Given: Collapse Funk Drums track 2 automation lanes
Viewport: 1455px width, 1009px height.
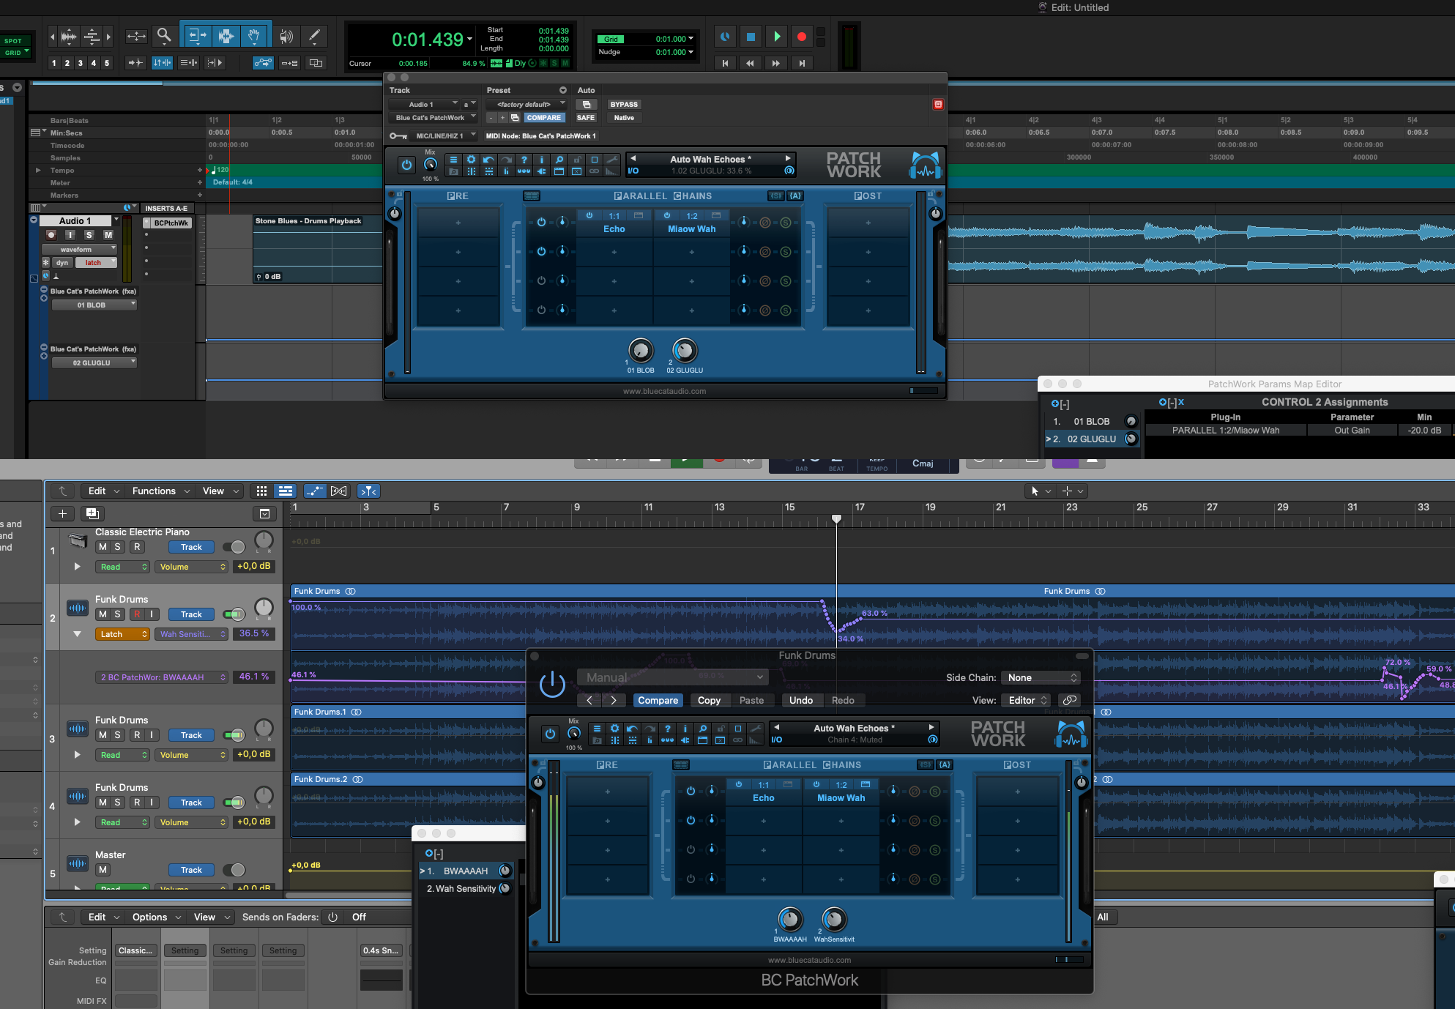Looking at the screenshot, I should [x=77, y=634].
